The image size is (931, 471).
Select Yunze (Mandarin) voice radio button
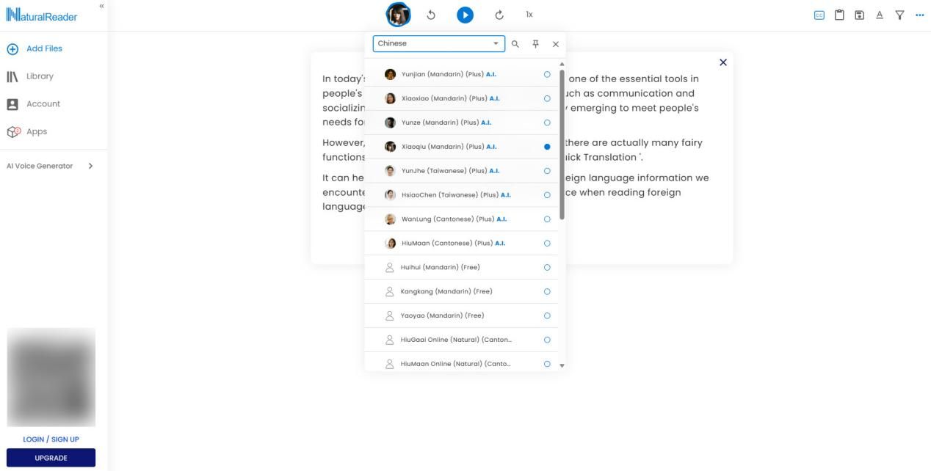(547, 123)
